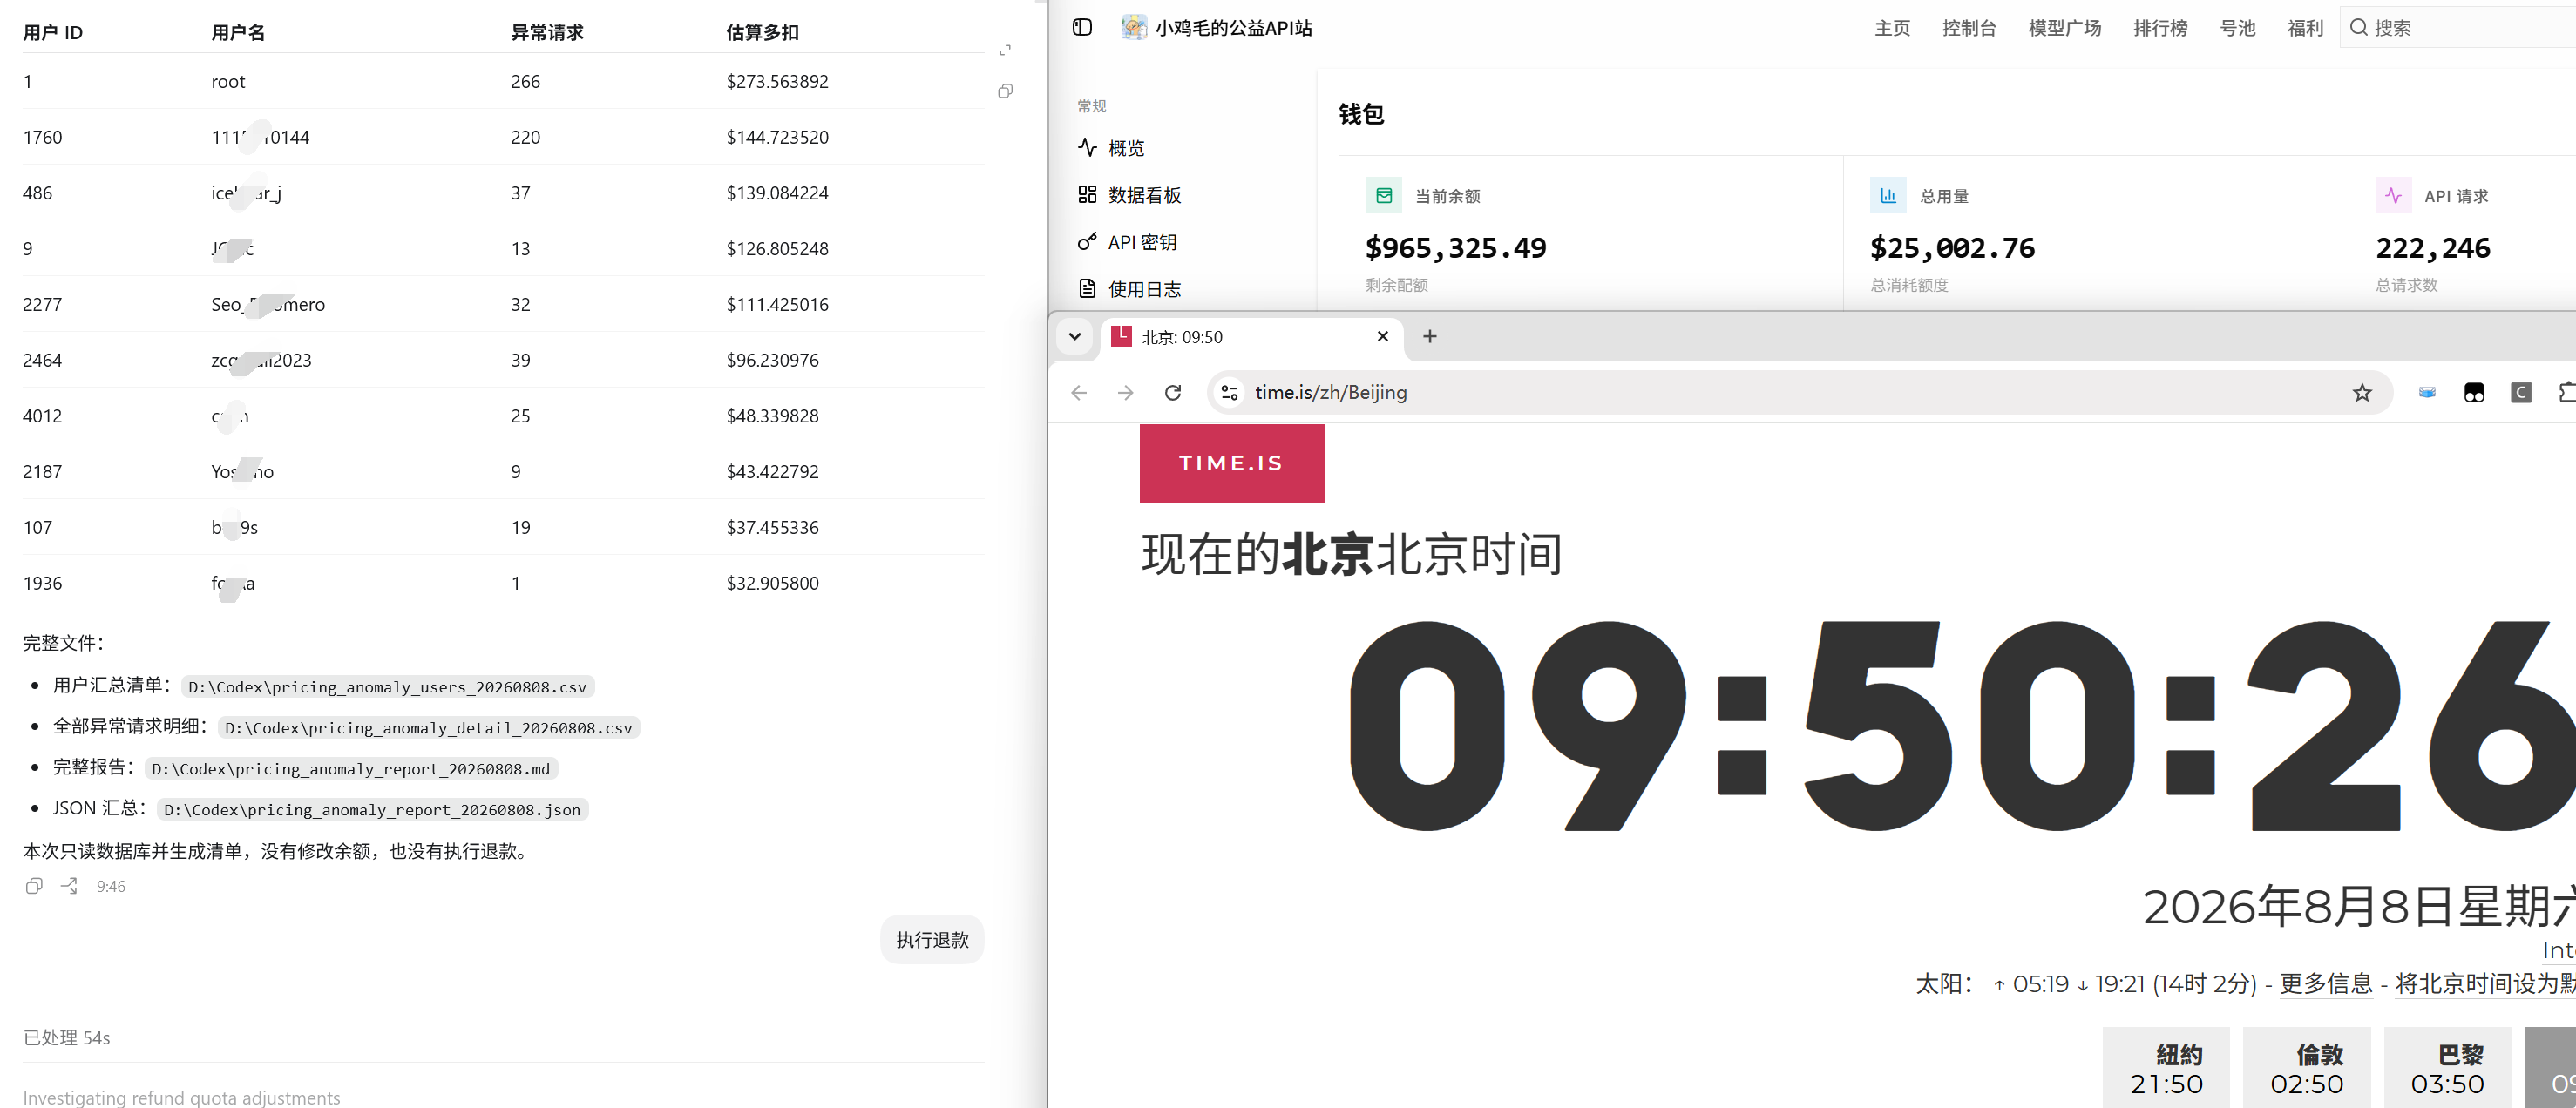Click the user ID 1760 cell
The height and width of the screenshot is (1108, 2576).
pos(42,138)
